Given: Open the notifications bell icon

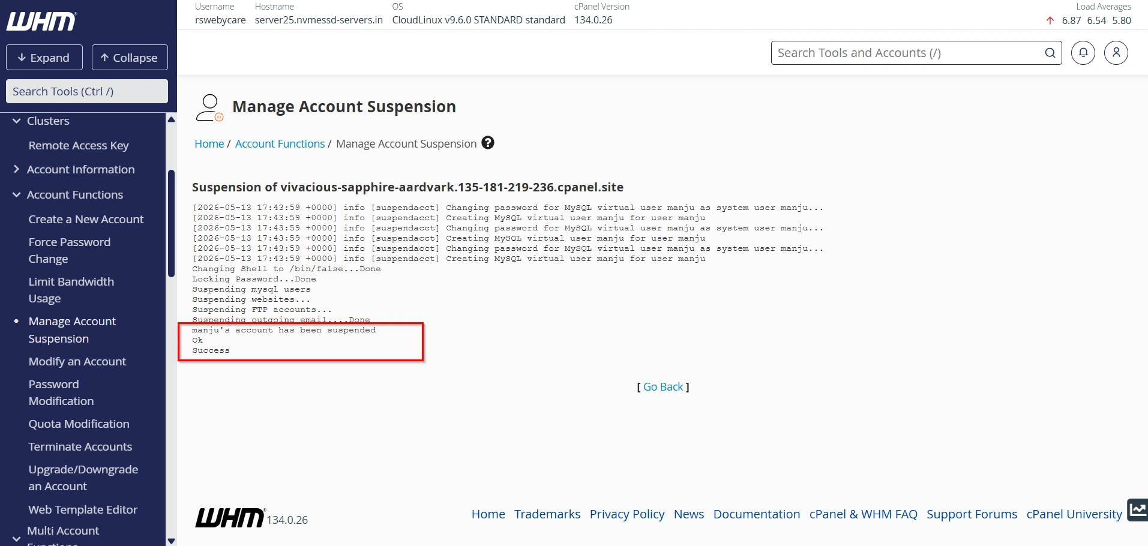Looking at the screenshot, I should [1083, 53].
